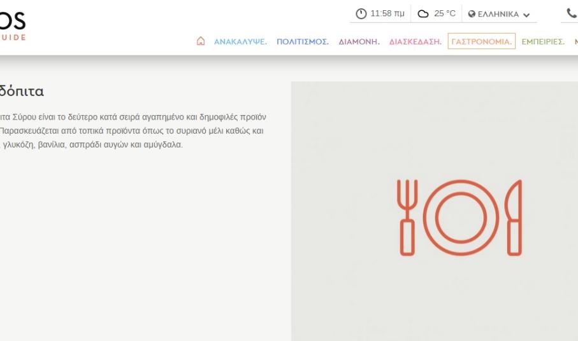Click the knife in the orange placeholder image
This screenshot has height=341, width=578.
pyautogui.click(x=514, y=218)
